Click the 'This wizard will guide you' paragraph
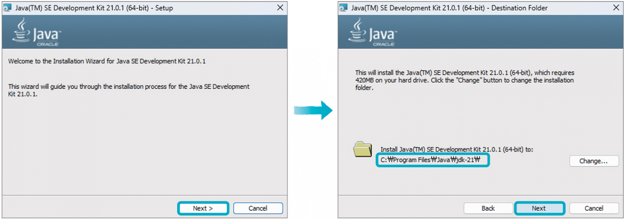Image resolution: width=624 pixels, height=219 pixels. [129, 90]
